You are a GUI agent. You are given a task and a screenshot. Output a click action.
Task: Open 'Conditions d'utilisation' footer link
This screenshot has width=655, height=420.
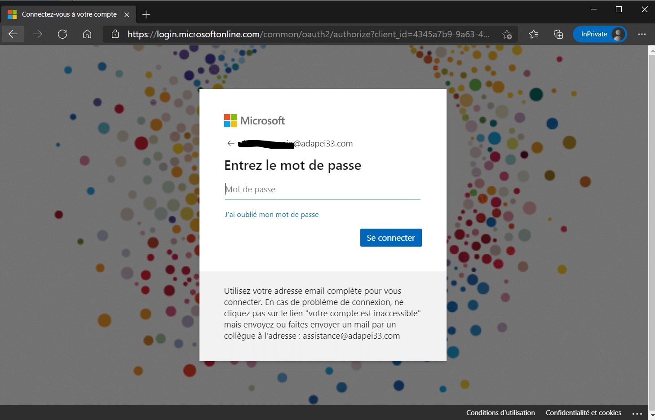coord(500,413)
